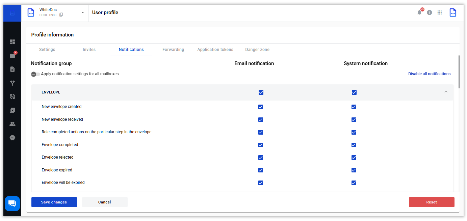Screen dimensions: 467x221
Task: Open the chat support bubble
Action: [12, 203]
